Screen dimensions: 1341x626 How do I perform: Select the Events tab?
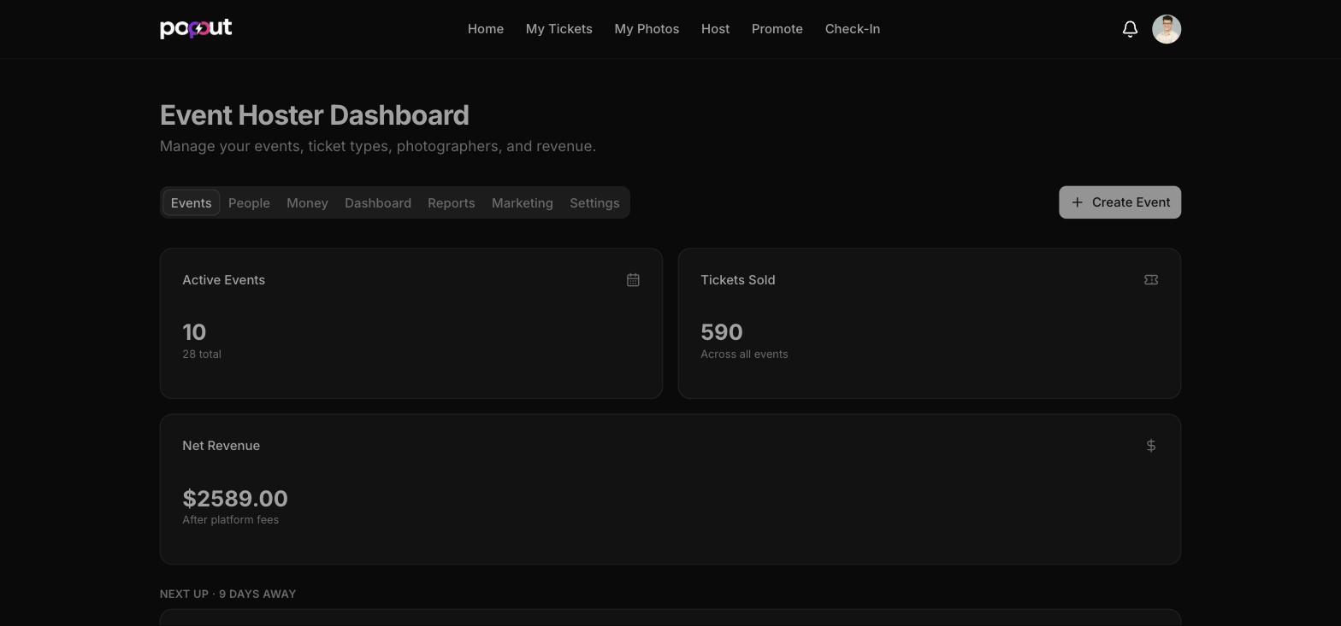191,202
